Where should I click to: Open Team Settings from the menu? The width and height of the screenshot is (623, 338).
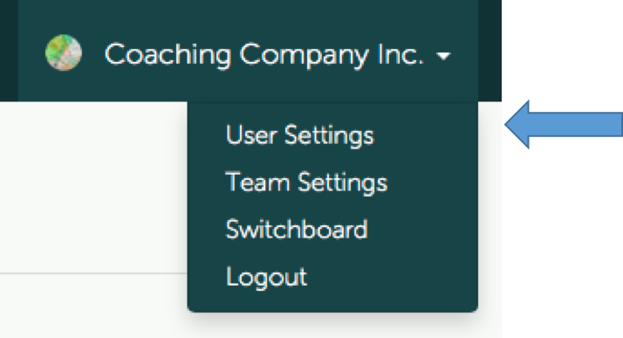(306, 183)
